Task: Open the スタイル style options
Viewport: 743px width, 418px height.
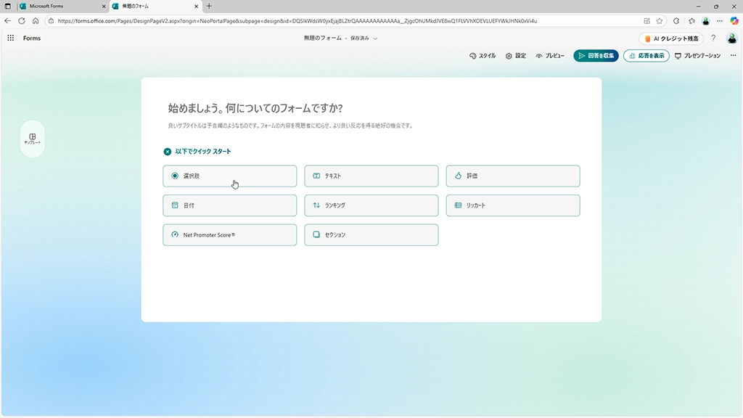Action: click(483, 56)
